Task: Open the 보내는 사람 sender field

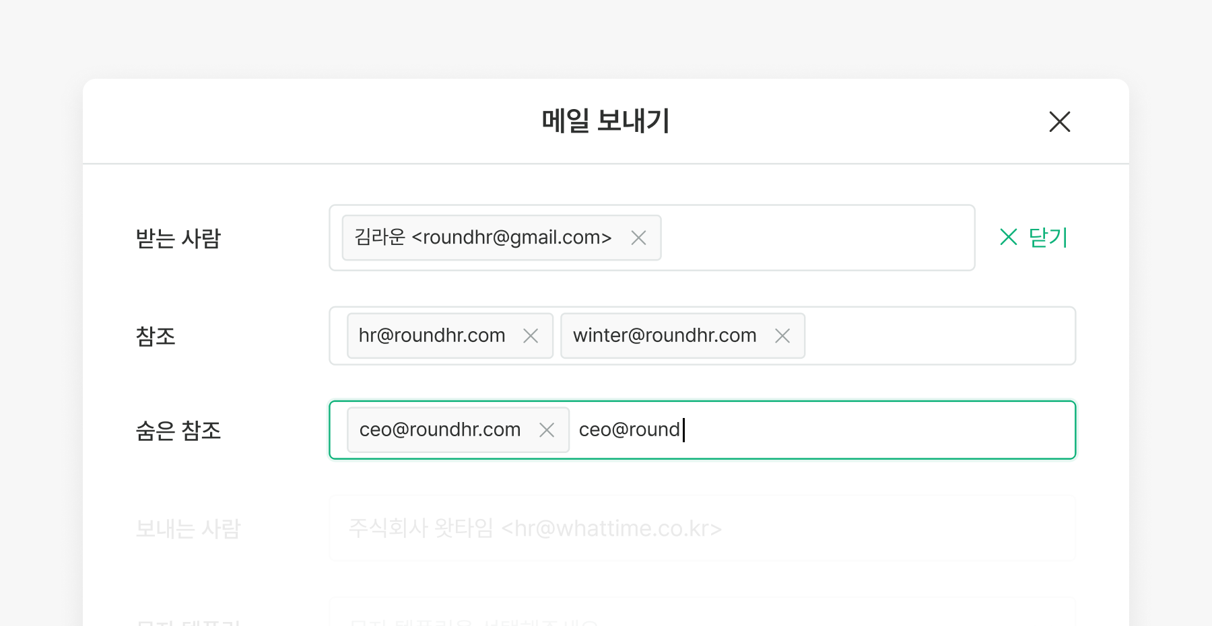Action: click(702, 528)
